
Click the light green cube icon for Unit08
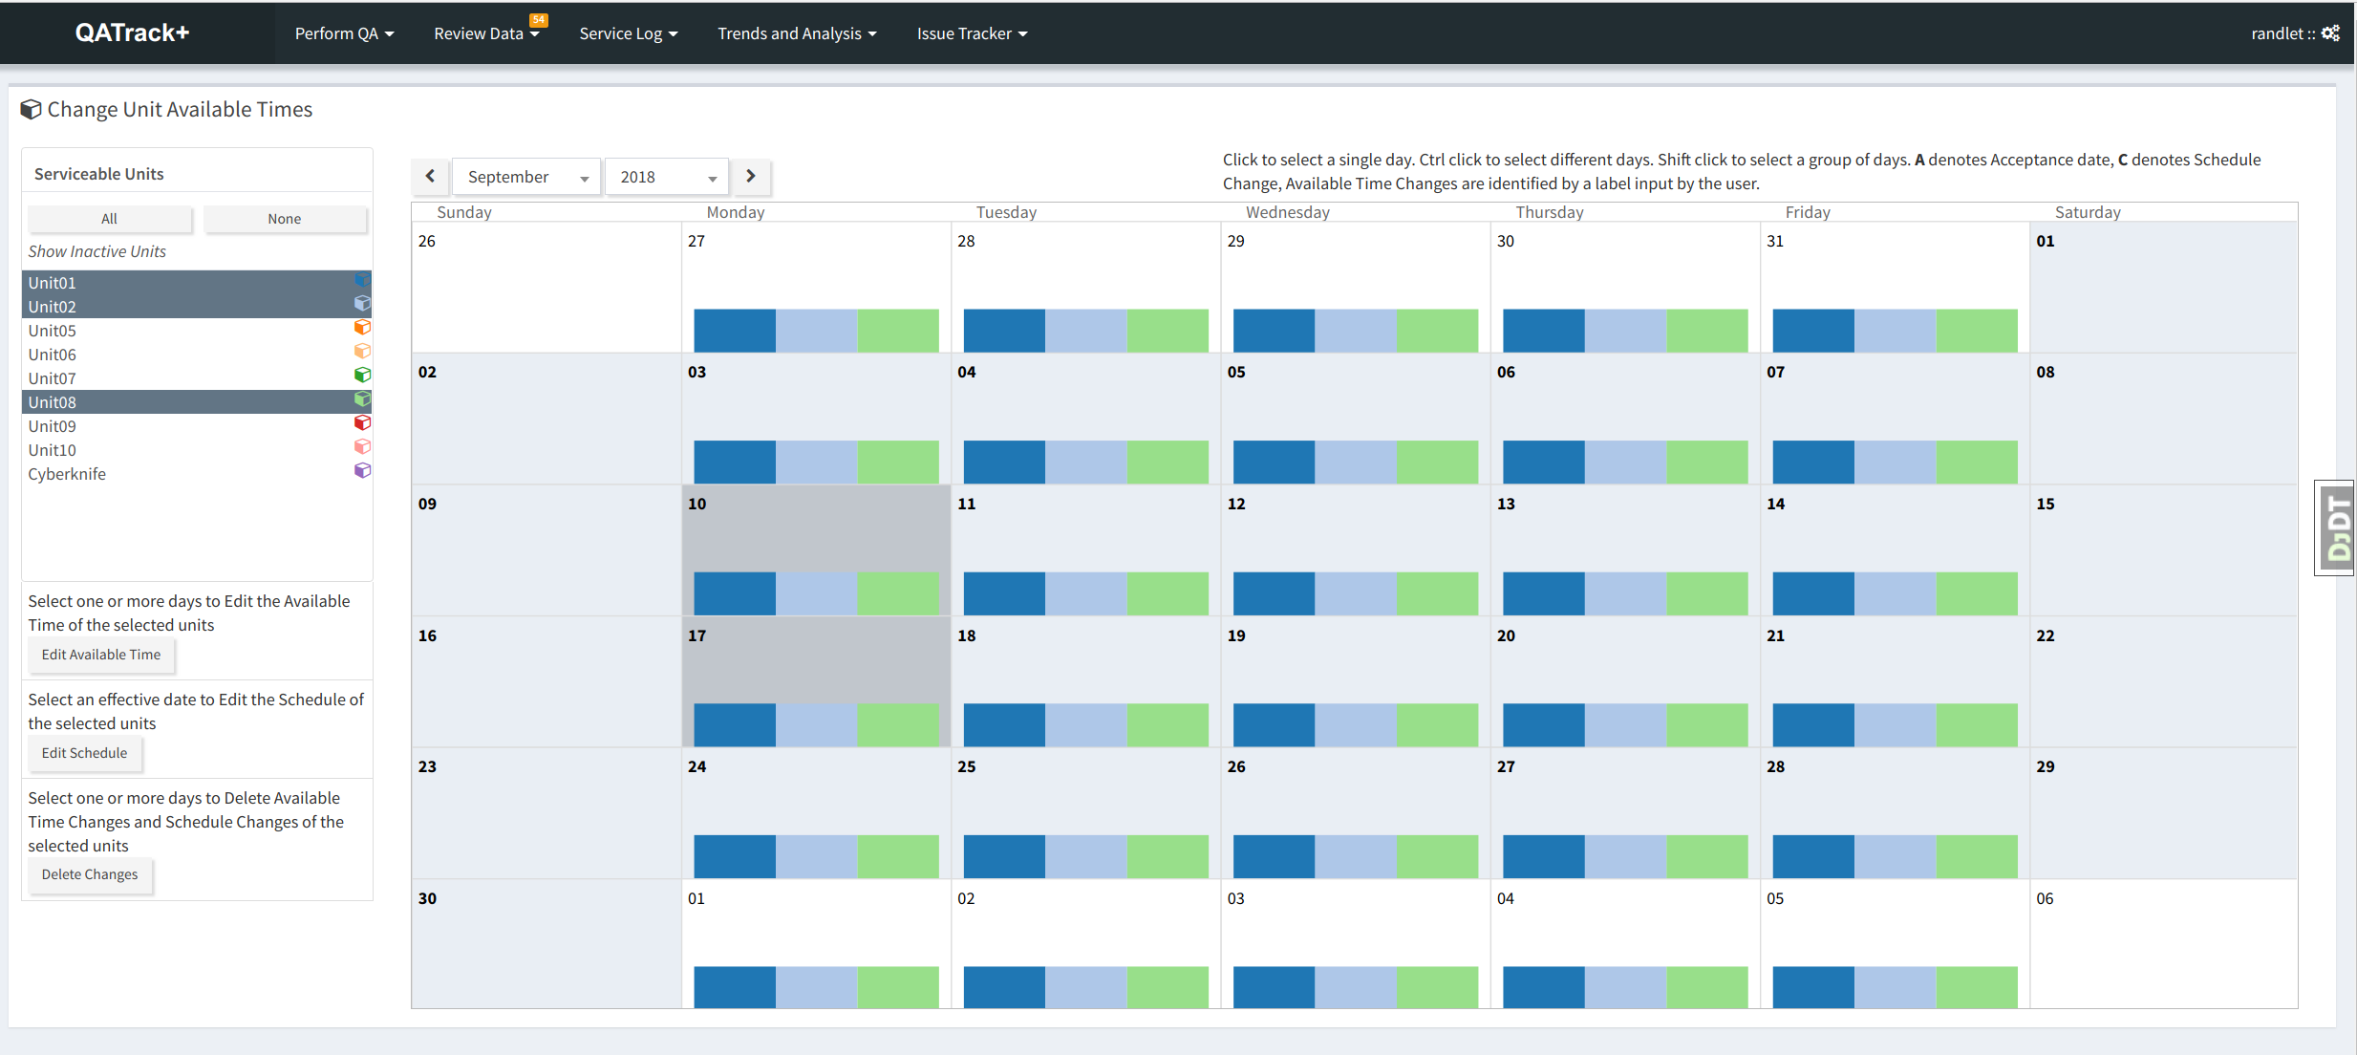pyautogui.click(x=362, y=399)
